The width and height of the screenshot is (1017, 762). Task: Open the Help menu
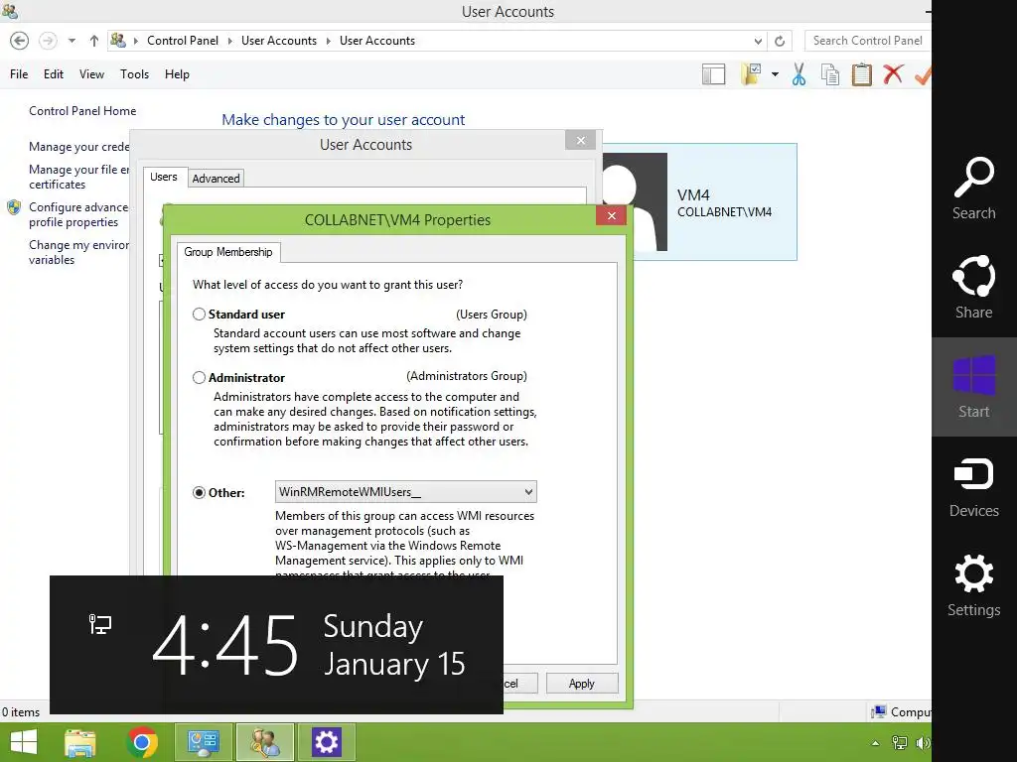pos(177,74)
